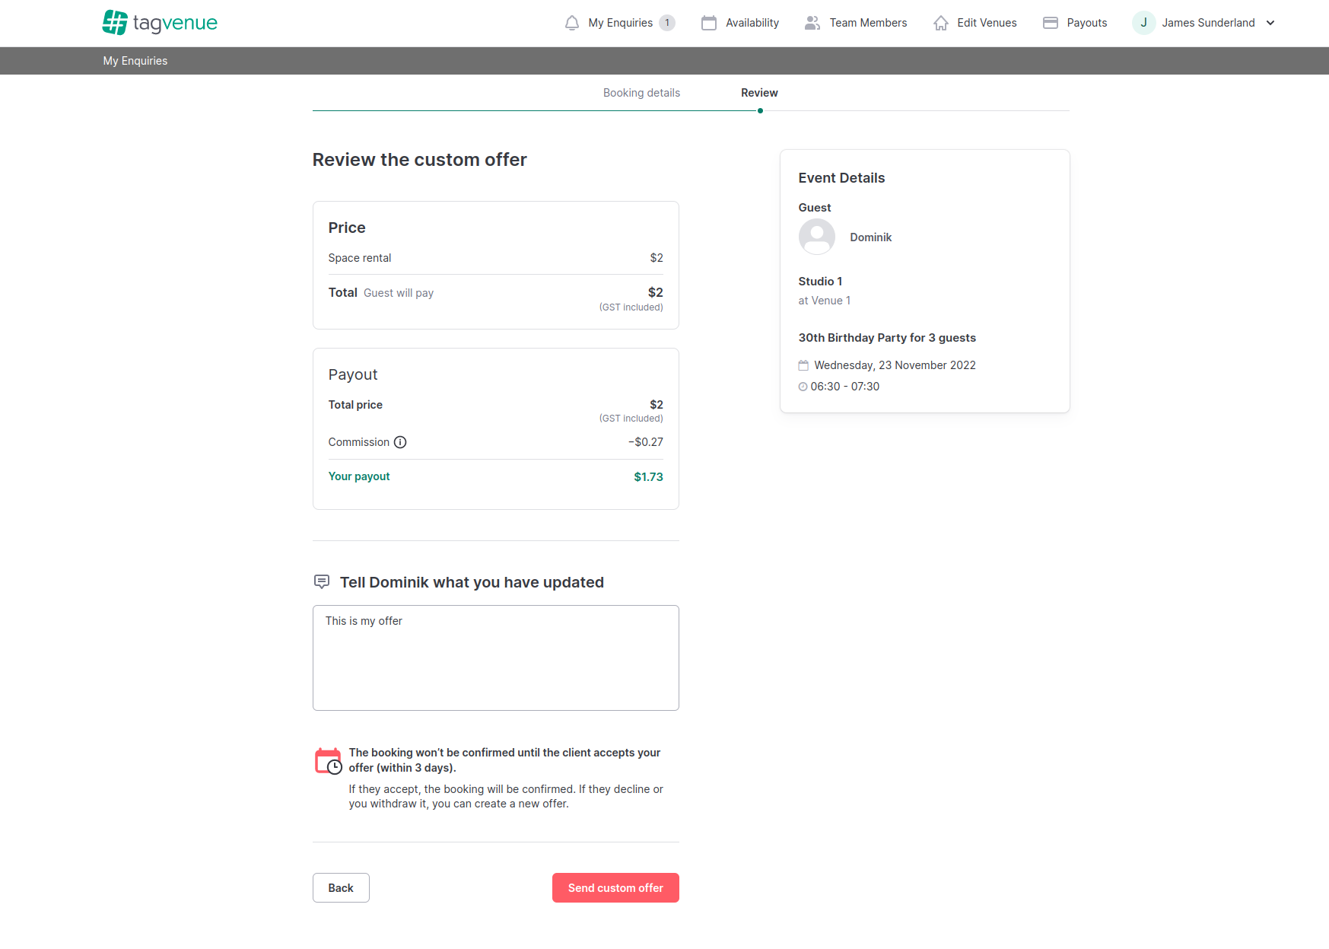Click the 'Review the custom offer' heading
Screen dimensions: 1329x949
pos(420,160)
